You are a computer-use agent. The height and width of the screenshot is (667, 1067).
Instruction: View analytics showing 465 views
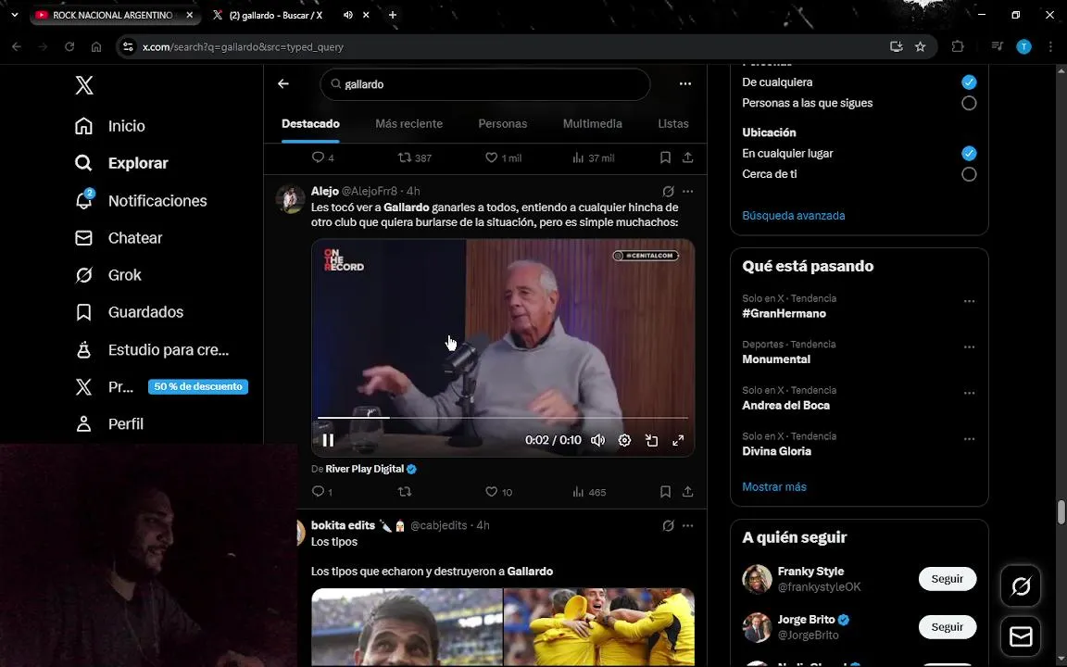(x=589, y=492)
